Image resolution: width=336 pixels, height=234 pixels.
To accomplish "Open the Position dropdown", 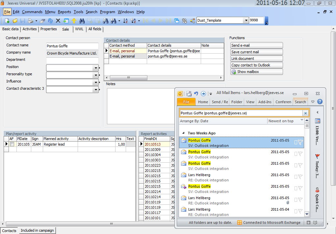I will tap(96, 68).
